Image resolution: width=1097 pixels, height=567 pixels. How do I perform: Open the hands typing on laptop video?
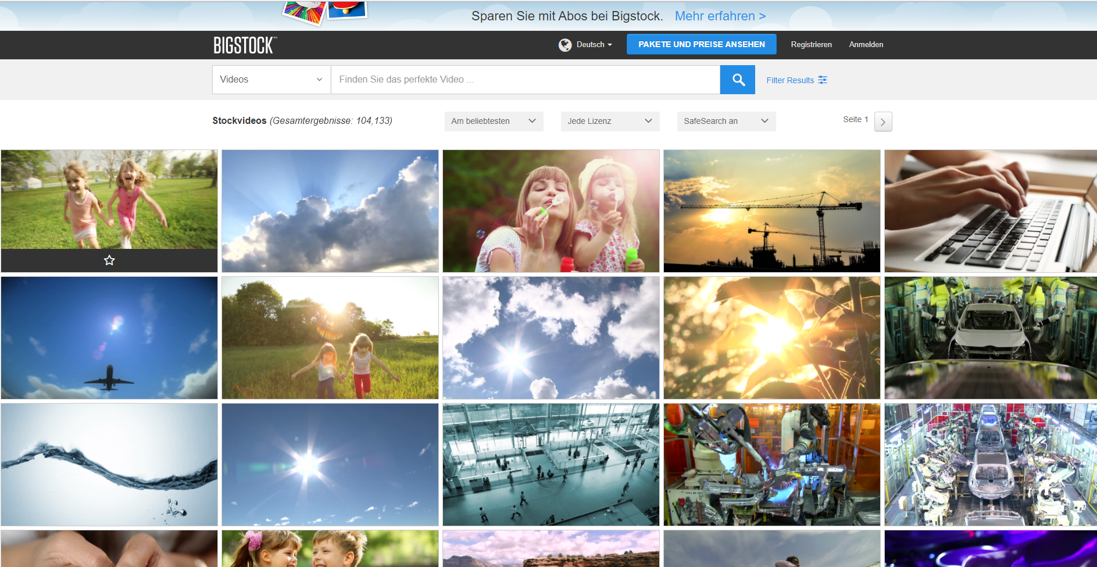click(x=991, y=211)
